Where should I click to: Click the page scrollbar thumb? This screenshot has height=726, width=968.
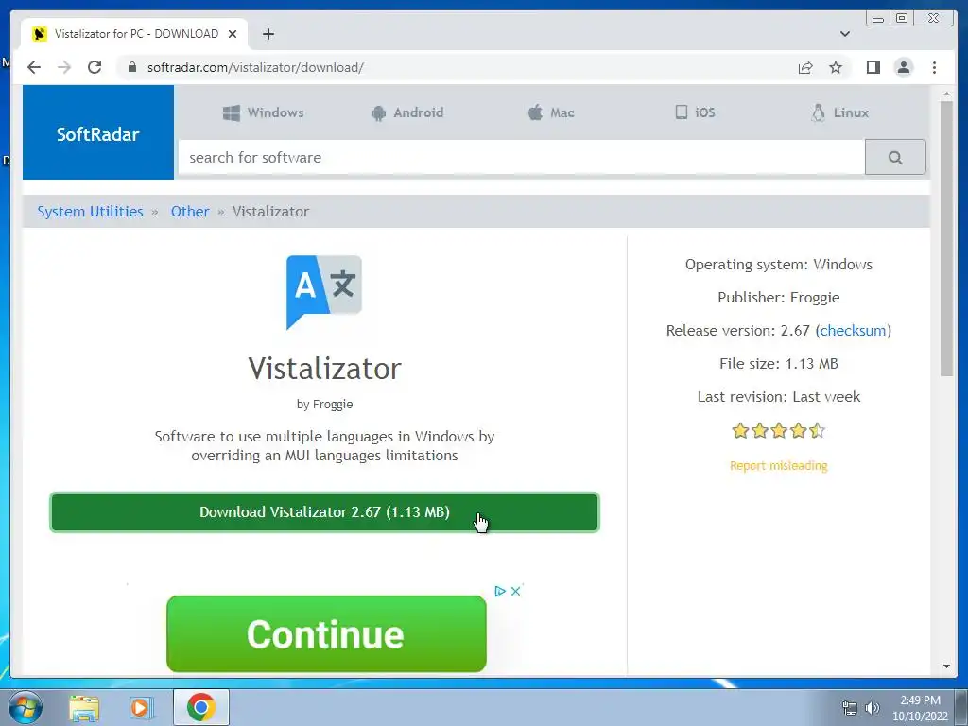946,237
